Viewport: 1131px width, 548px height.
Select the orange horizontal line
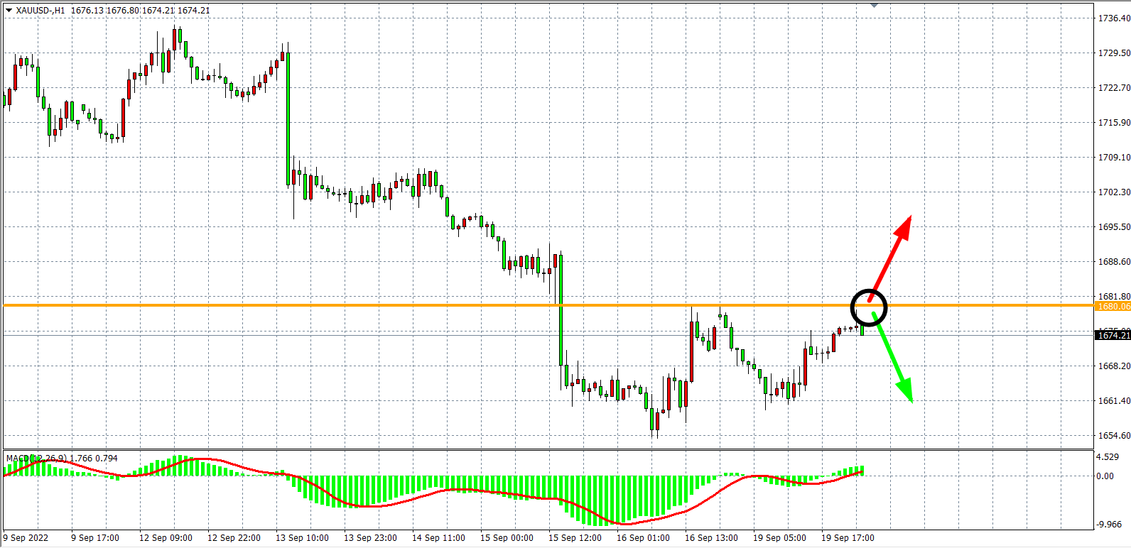click(x=426, y=305)
